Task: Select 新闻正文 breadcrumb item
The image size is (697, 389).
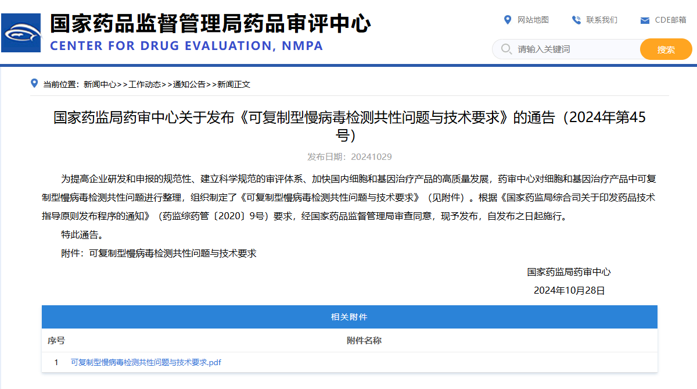Action: coord(233,84)
